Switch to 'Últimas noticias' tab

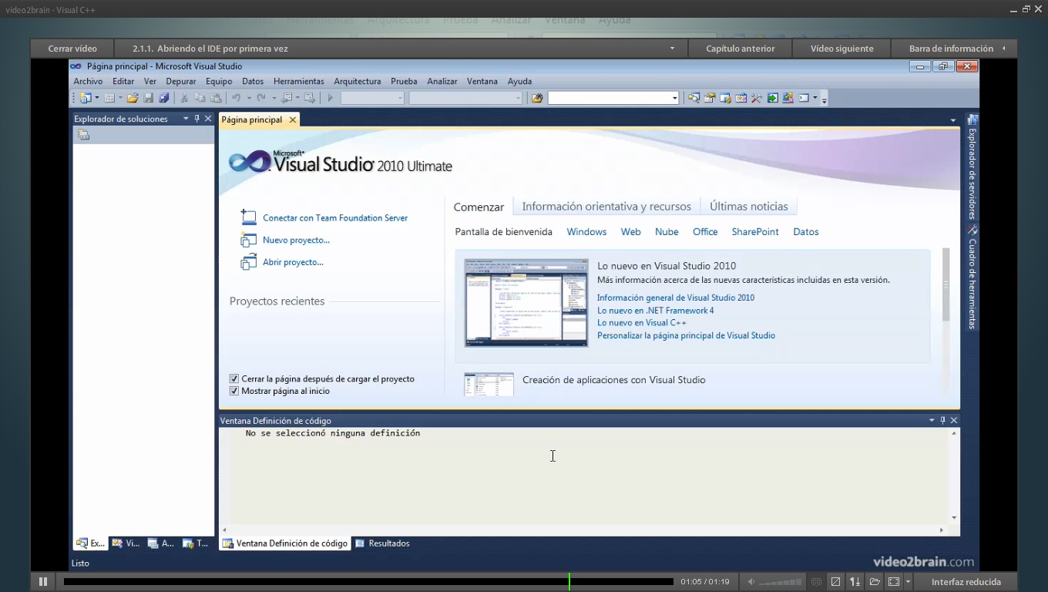coord(749,207)
